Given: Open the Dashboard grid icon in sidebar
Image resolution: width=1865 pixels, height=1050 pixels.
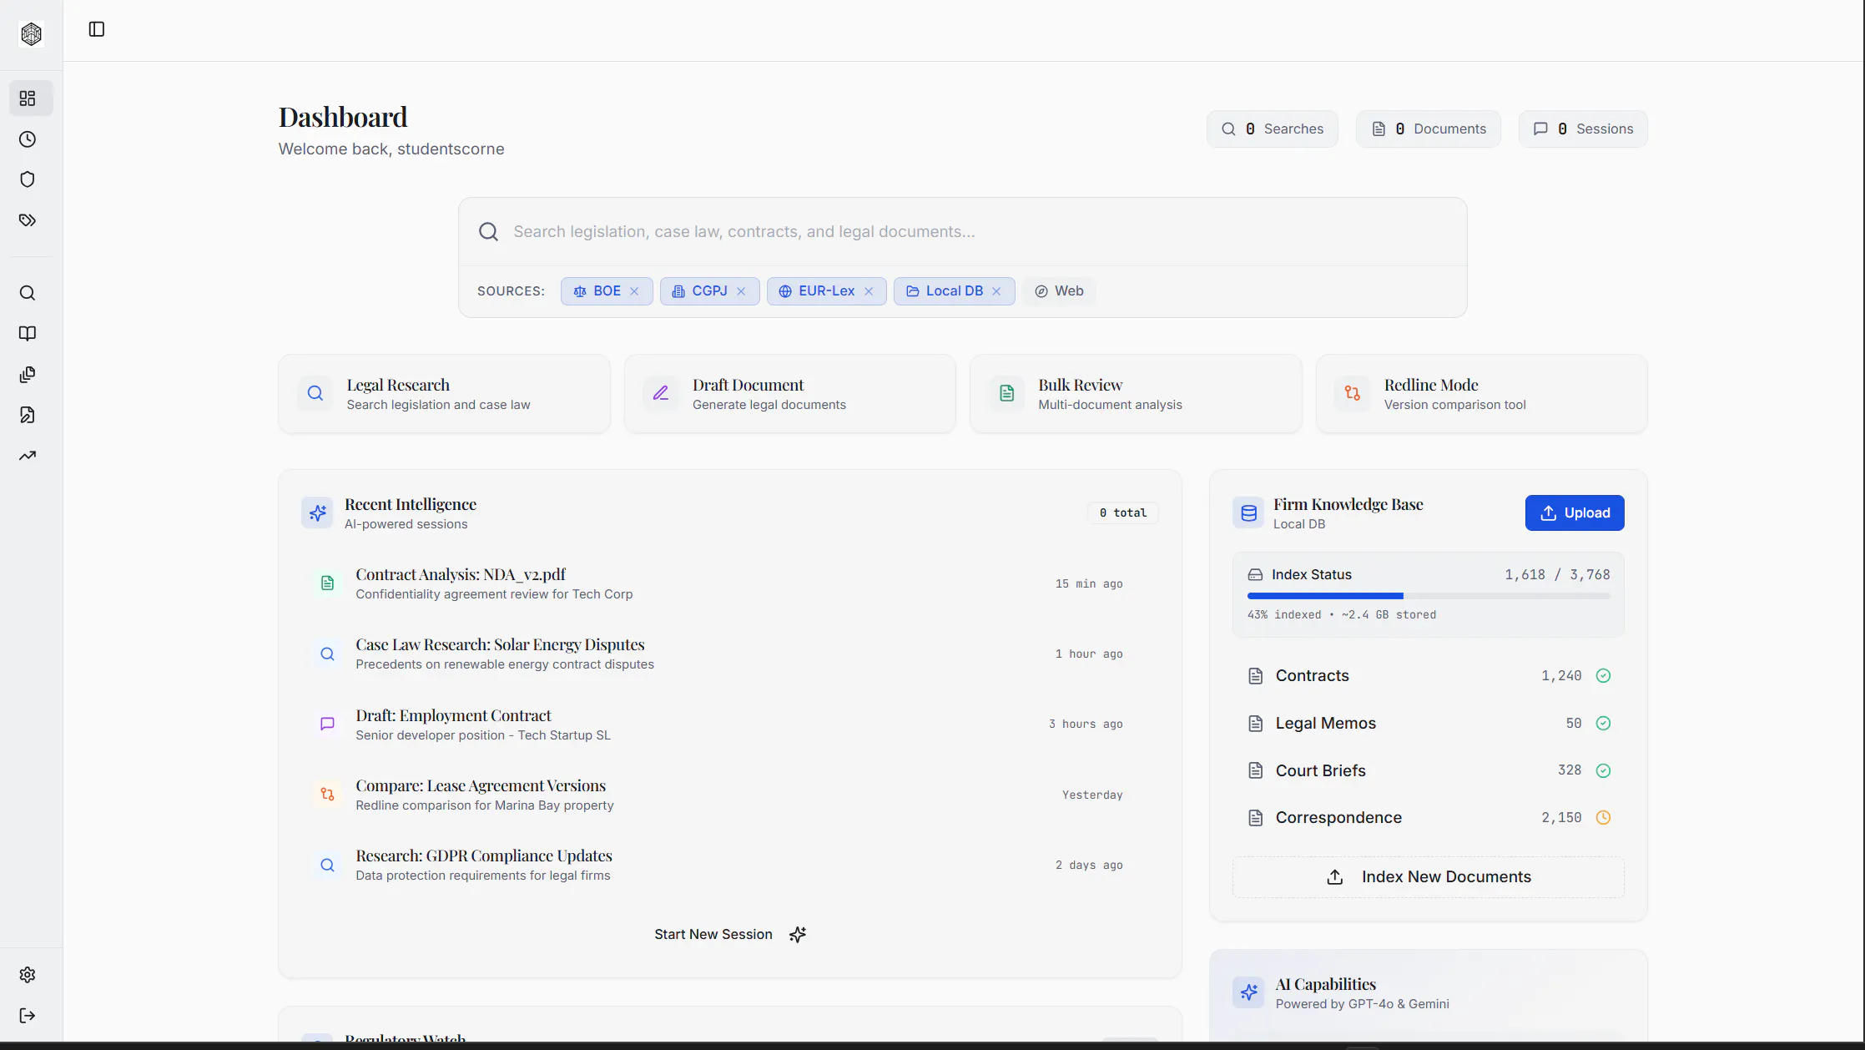Looking at the screenshot, I should [28, 98].
